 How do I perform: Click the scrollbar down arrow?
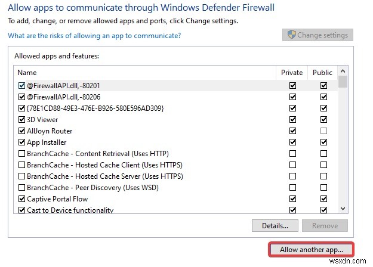pos(343,209)
